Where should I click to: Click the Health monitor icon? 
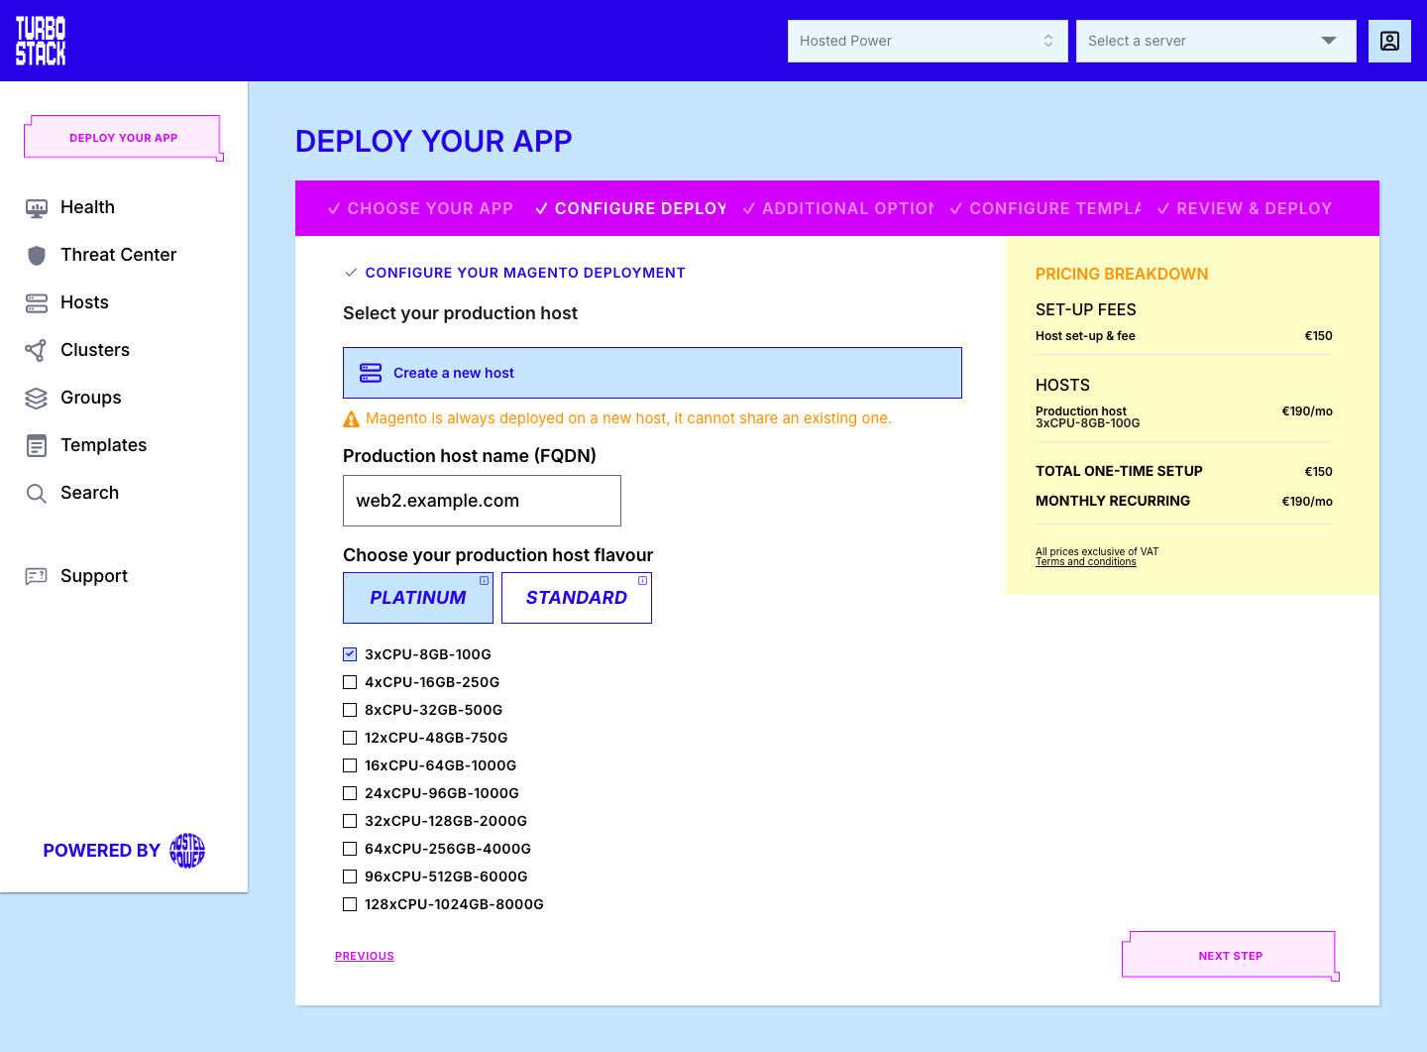(37, 208)
